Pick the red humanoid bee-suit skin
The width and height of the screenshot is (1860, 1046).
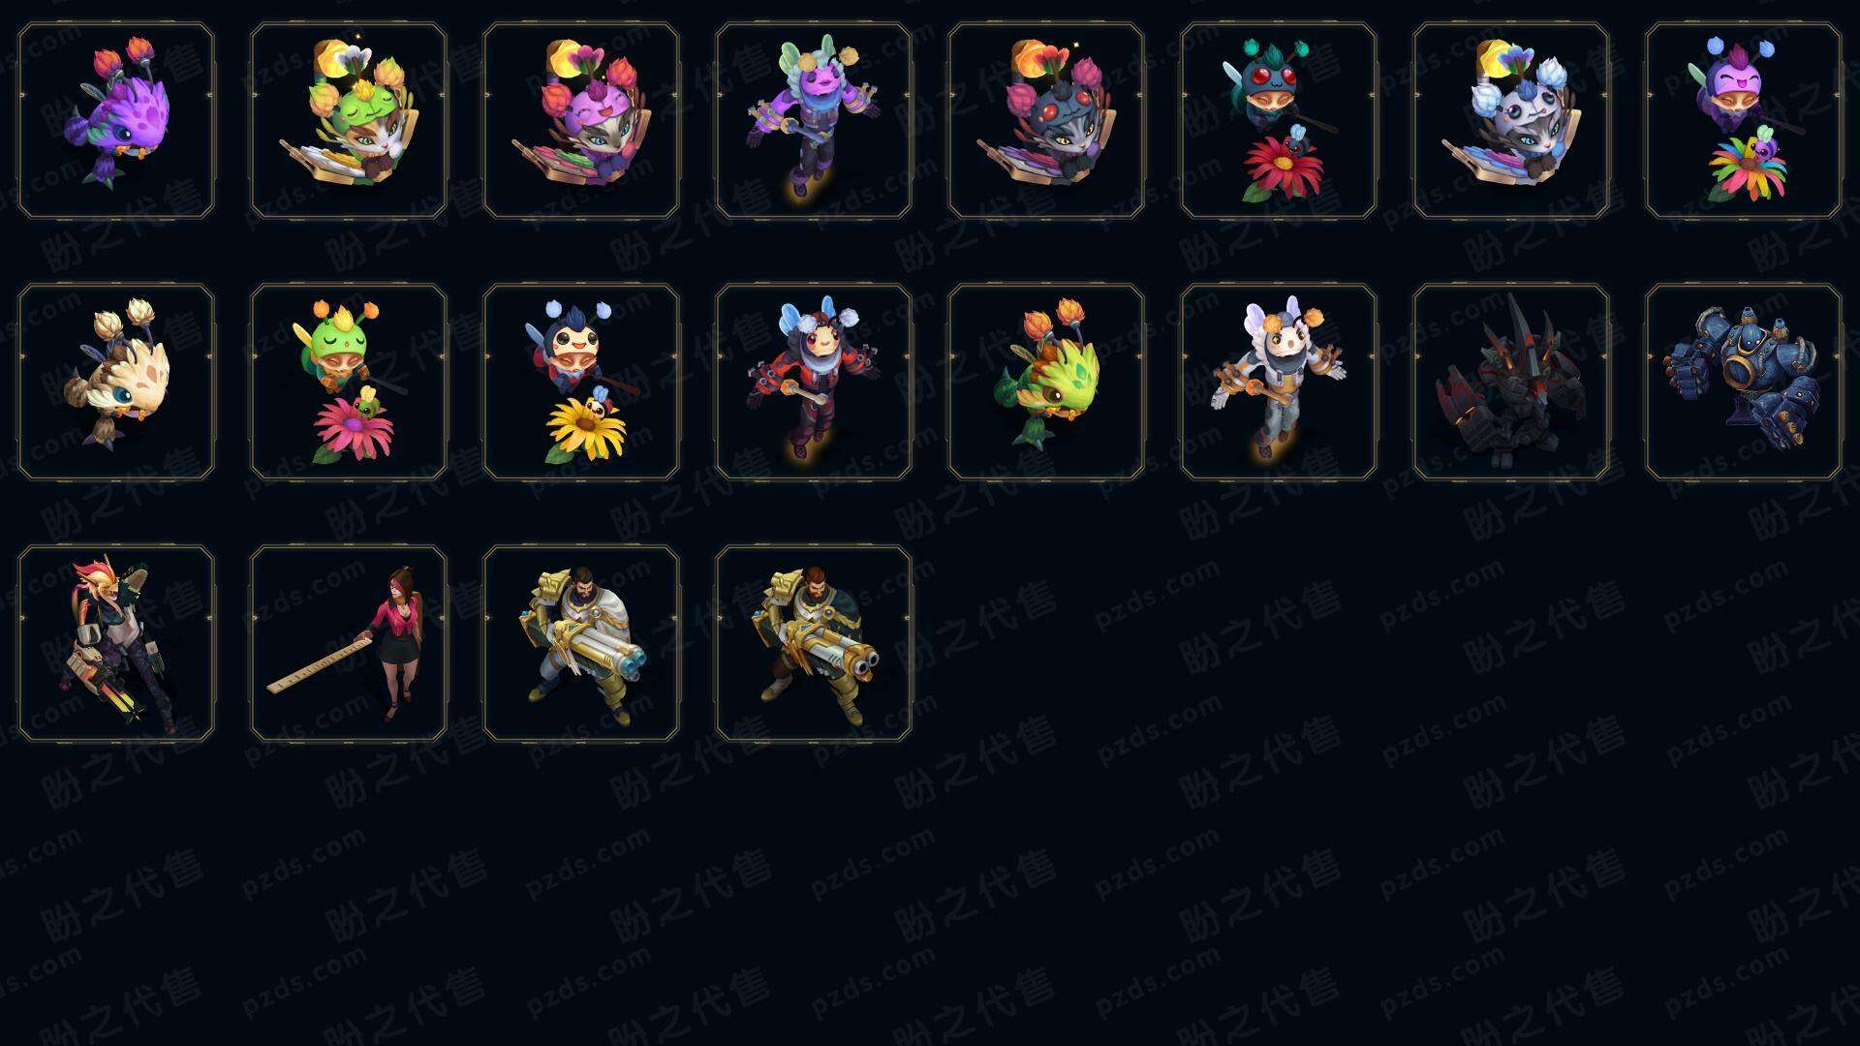coord(814,382)
